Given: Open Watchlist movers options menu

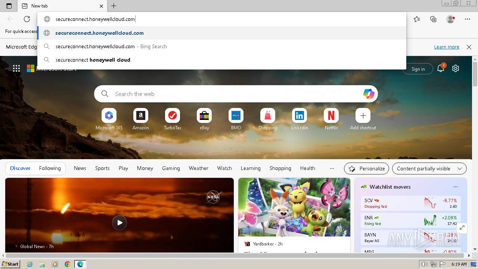Looking at the screenshot, I should coord(455,187).
